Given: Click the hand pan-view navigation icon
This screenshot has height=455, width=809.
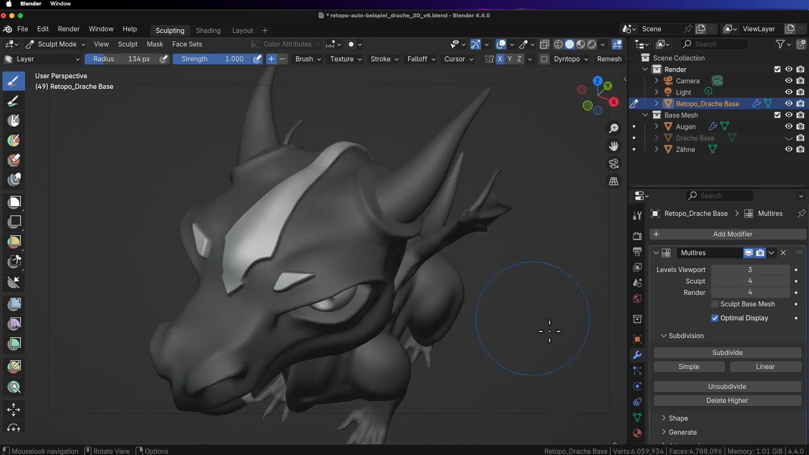Looking at the screenshot, I should [614, 146].
